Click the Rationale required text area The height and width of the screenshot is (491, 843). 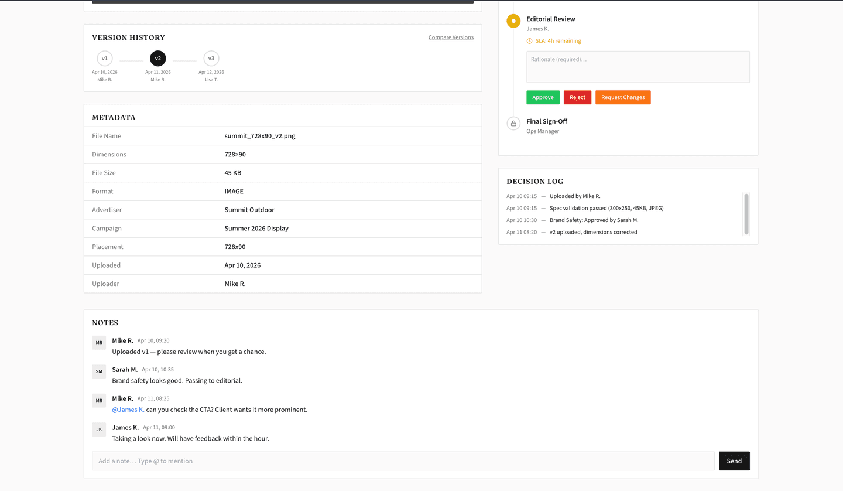coord(638,66)
